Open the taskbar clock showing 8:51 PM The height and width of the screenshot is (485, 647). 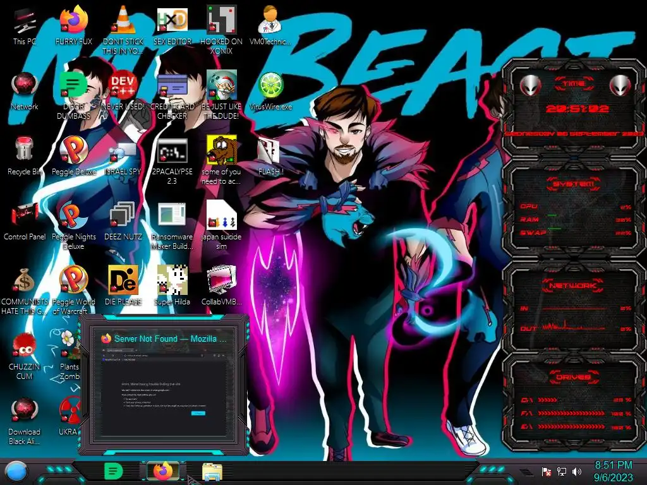(x=613, y=471)
